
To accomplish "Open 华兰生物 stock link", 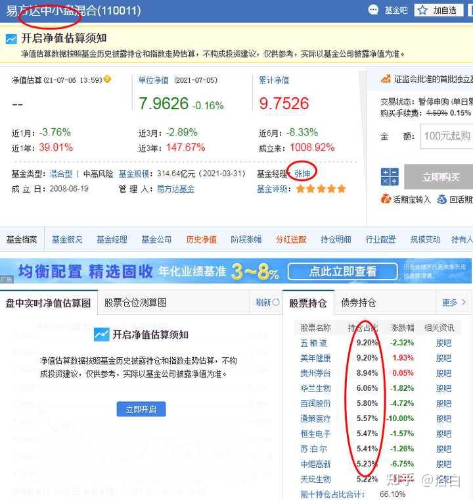I will [x=315, y=388].
